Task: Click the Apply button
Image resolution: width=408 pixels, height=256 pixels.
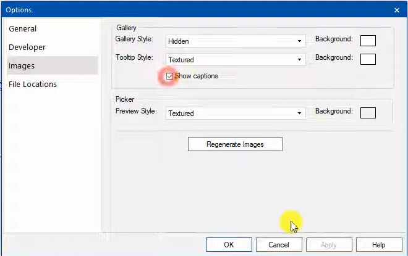Action: pyautogui.click(x=329, y=245)
